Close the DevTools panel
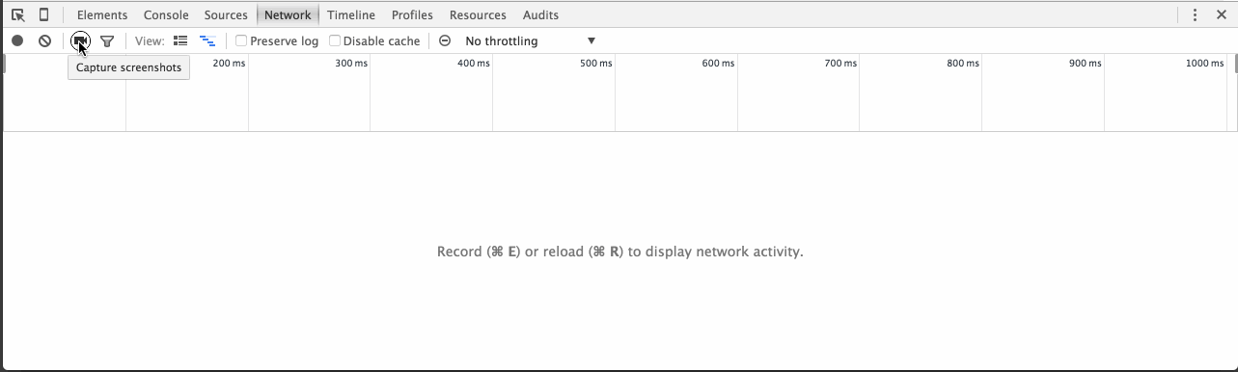This screenshot has width=1238, height=372. pyautogui.click(x=1222, y=15)
